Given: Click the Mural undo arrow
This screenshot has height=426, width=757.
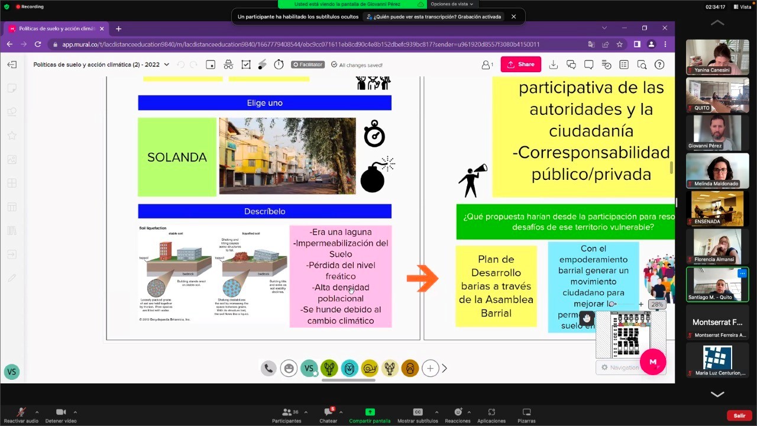Looking at the screenshot, I should [180, 64].
